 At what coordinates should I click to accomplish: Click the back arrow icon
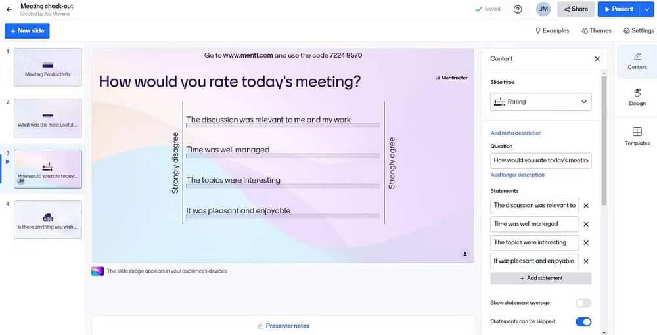9,9
